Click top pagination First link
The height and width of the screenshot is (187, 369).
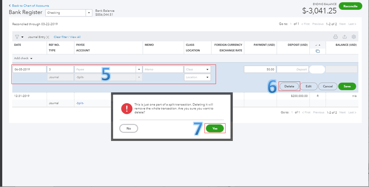[305, 24]
